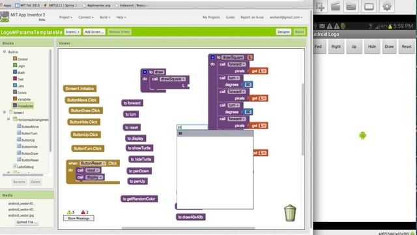The width and height of the screenshot is (417, 235).
Task: Click the Upload File button
Action: (x=27, y=222)
